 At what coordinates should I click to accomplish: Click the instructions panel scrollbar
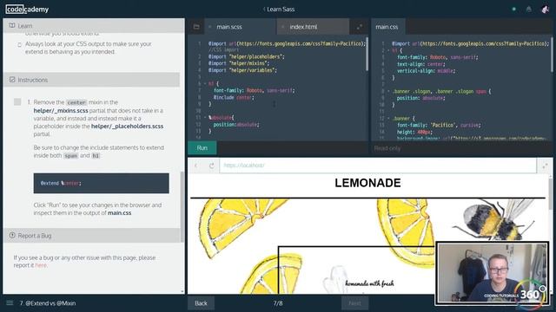(182, 207)
